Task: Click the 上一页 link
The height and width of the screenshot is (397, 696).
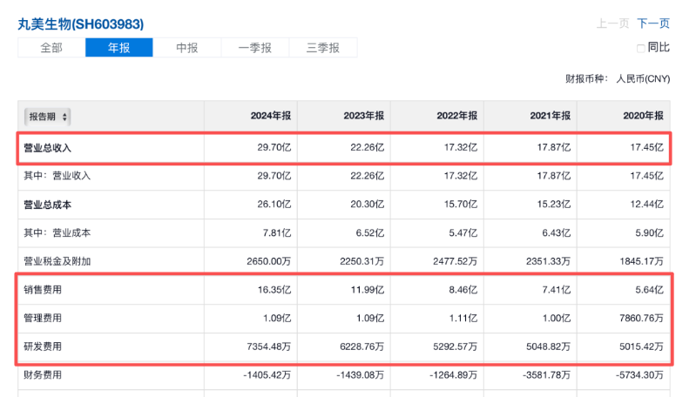Action: (612, 24)
